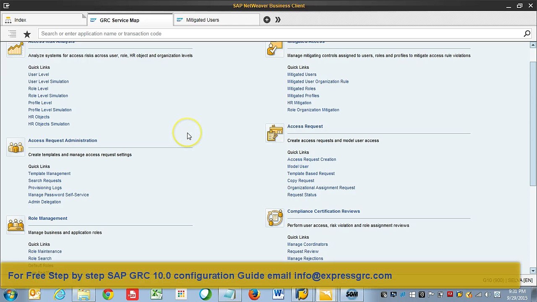537x302 pixels.
Task: Open HR Objects Simulation link
Action: tap(49, 124)
